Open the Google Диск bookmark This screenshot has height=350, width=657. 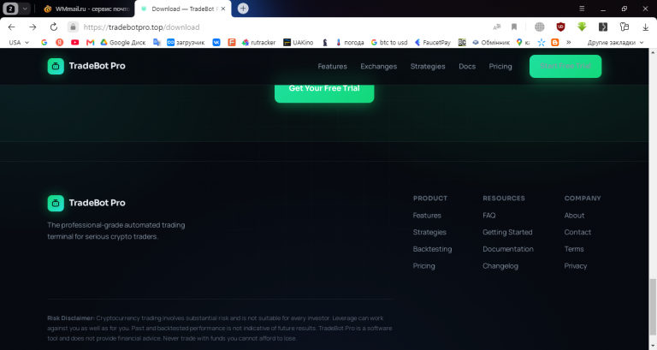[123, 42]
